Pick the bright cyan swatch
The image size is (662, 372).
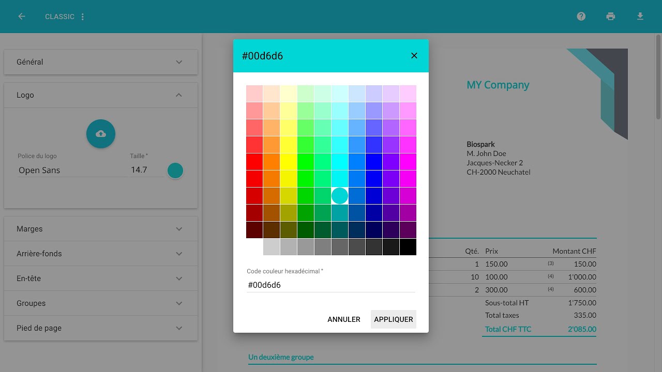pyautogui.click(x=340, y=162)
